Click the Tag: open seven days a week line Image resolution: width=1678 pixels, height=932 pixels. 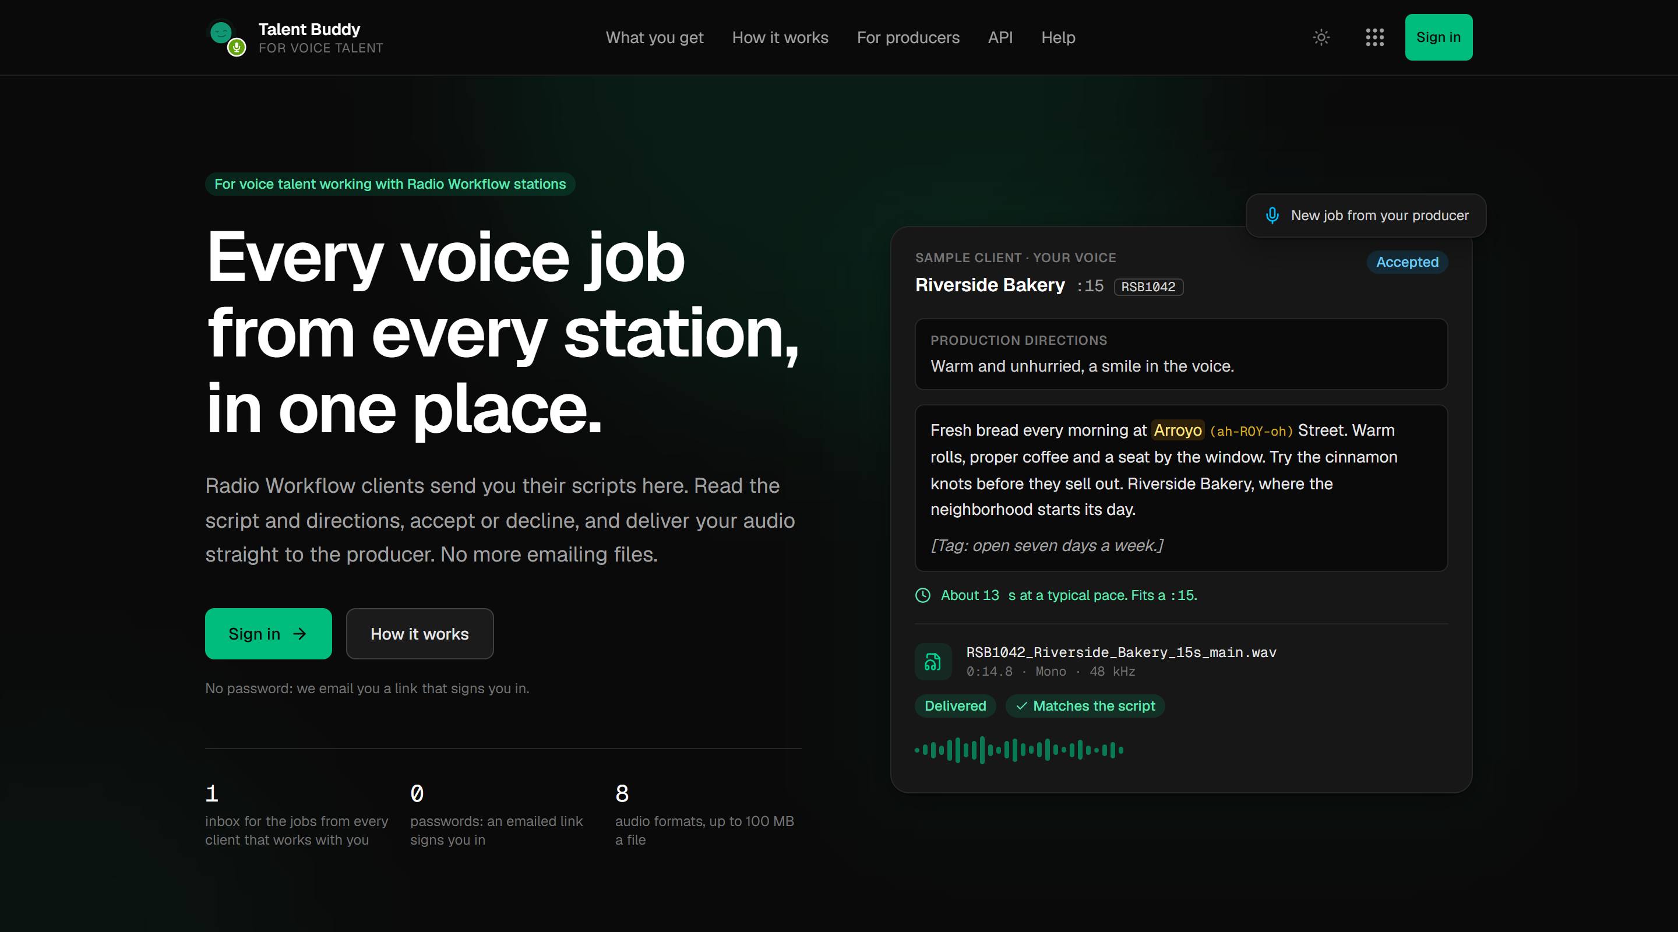point(1047,546)
